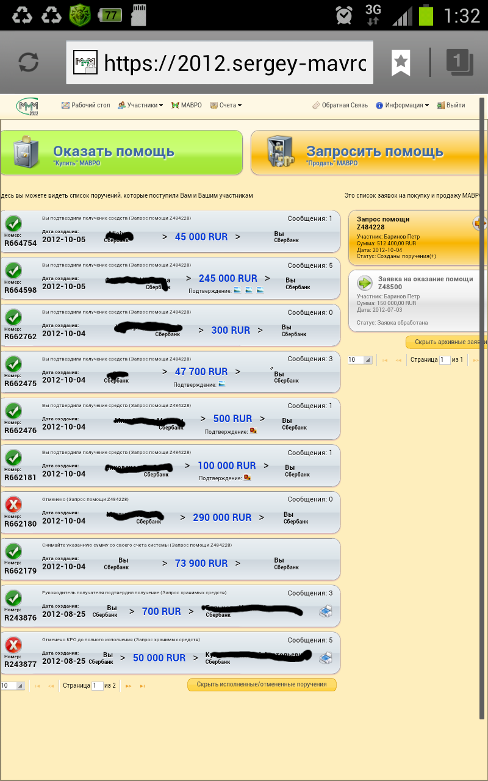Screen dimensions: 488x781
Task: Go to first page of requests list
Action: [385, 361]
